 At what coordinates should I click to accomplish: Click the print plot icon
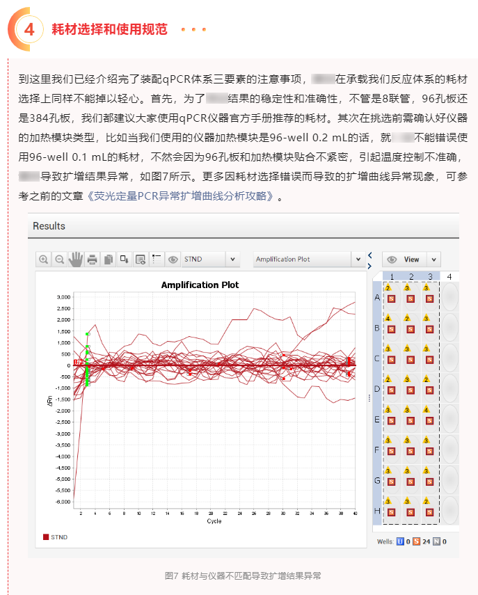pyautogui.click(x=92, y=260)
